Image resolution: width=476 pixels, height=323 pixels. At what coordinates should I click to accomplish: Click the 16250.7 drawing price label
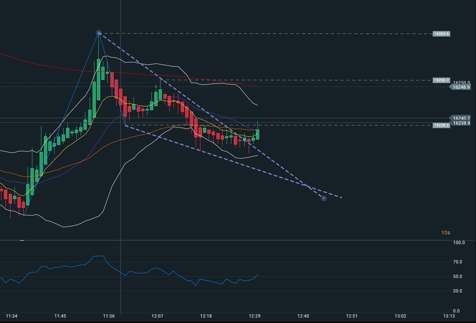tap(442, 80)
